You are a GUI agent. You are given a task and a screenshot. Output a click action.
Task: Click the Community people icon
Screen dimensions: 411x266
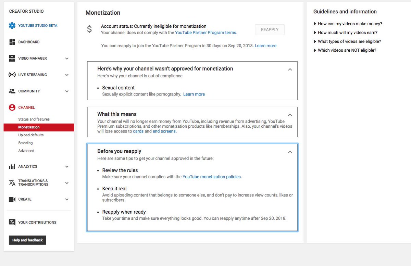click(12, 91)
